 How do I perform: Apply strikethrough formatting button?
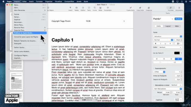coord(170,44)
